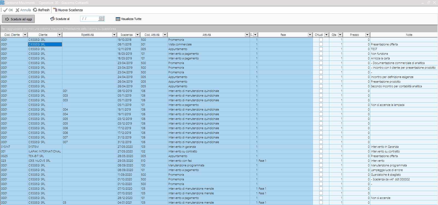
Task: Click the Nuova Scadenza label
Action: tap(70, 10)
